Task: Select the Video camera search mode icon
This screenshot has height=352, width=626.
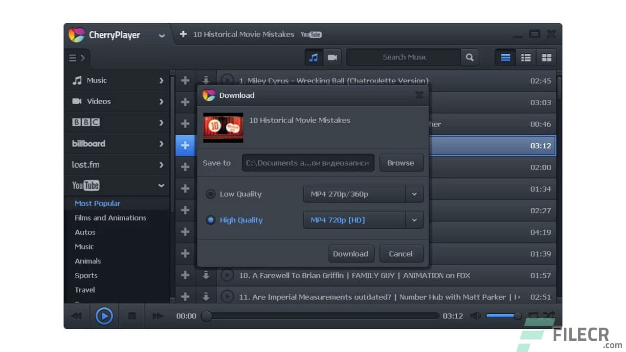Action: (x=333, y=57)
